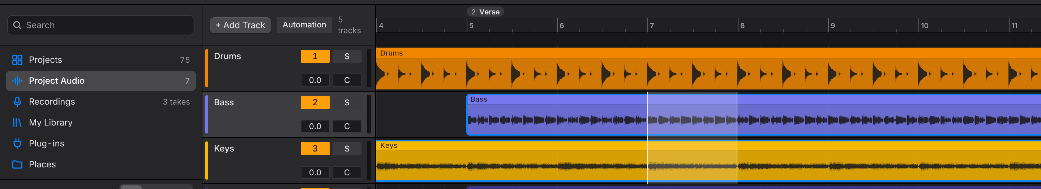Click the My Library books icon

pyautogui.click(x=17, y=123)
